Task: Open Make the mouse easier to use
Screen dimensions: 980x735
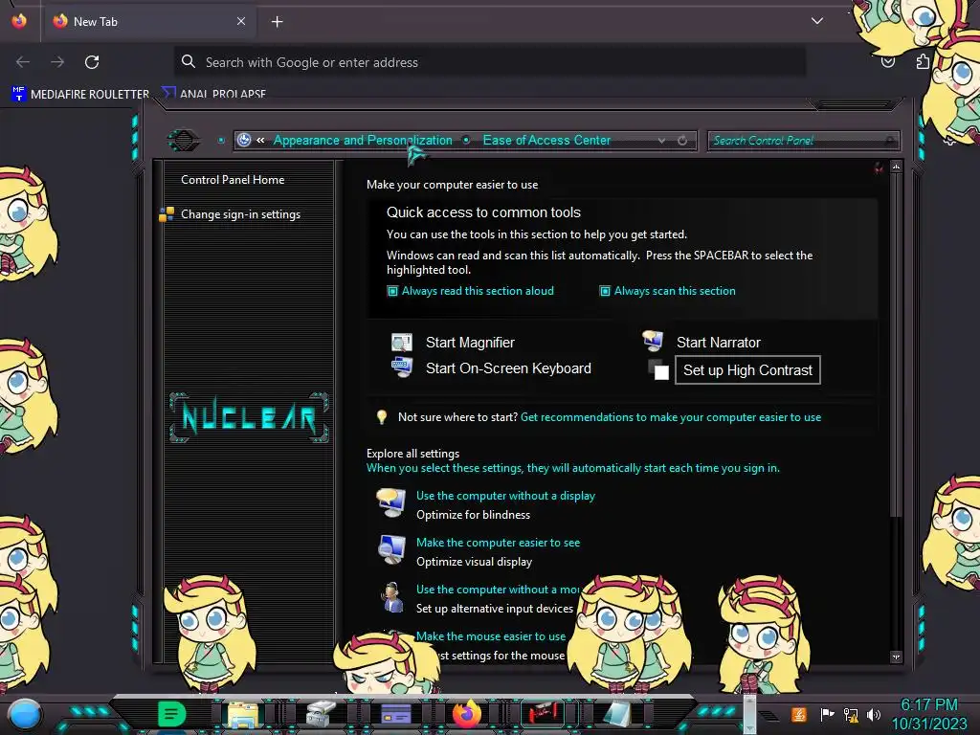Action: (x=491, y=636)
